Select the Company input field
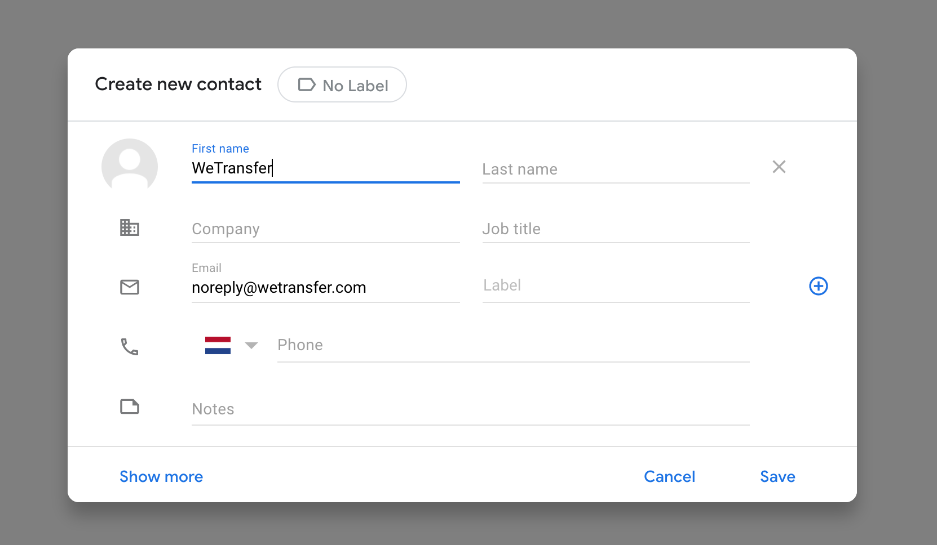937x545 pixels. [325, 229]
